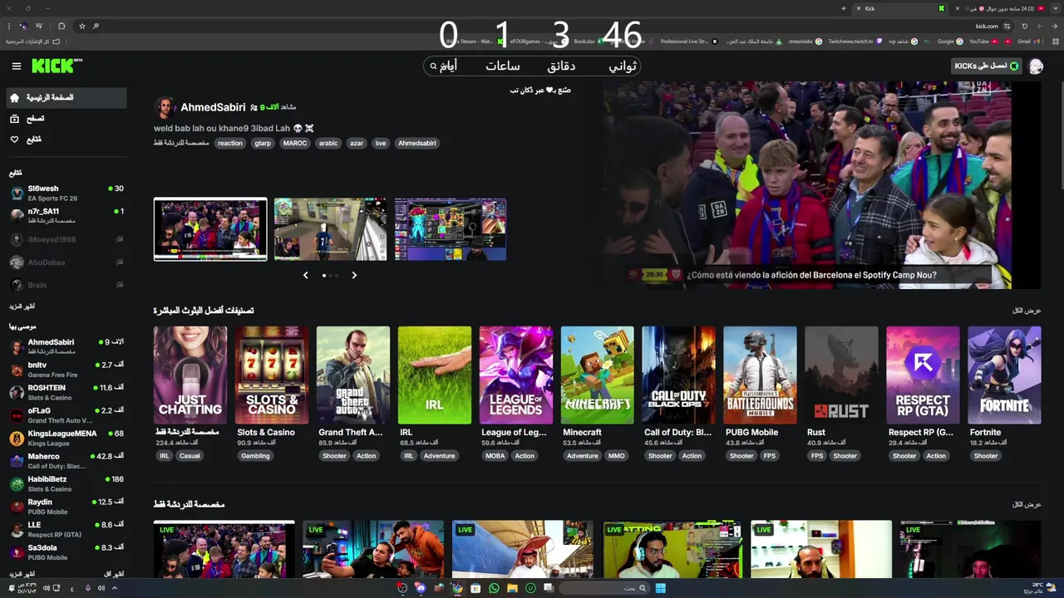This screenshot has height=598, width=1064.
Task: Open ROSHTEIN recommended channel
Action: point(66,392)
